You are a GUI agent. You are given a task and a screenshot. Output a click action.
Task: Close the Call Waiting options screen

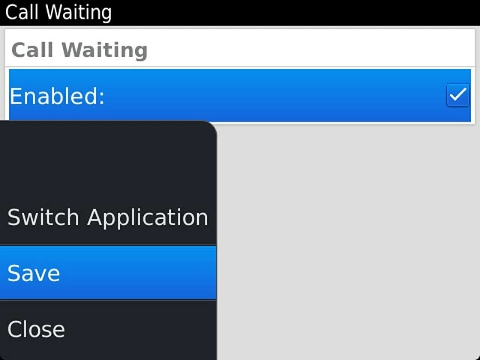108,329
